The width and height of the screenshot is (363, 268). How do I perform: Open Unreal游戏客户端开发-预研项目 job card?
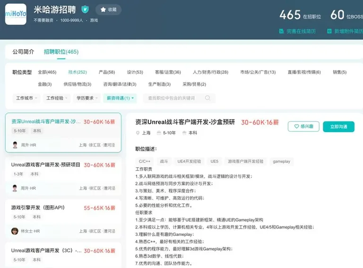pos(63,176)
